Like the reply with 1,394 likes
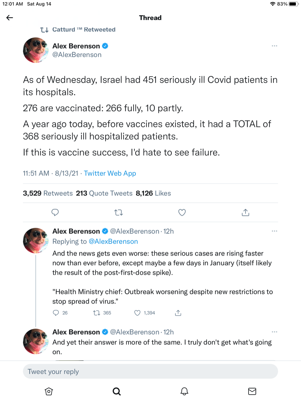This screenshot has width=301, height=401. pyautogui.click(x=137, y=313)
